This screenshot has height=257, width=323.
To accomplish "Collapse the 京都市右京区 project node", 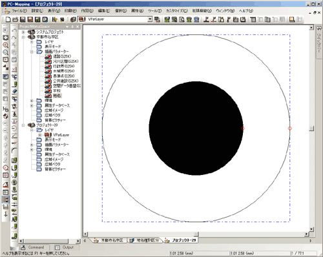I will pos(23,37).
